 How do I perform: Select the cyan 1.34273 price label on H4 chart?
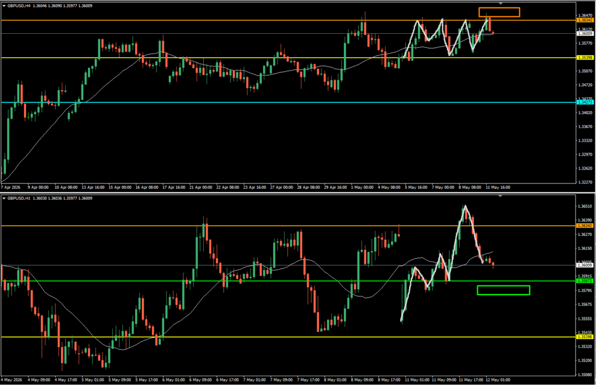pos(585,103)
